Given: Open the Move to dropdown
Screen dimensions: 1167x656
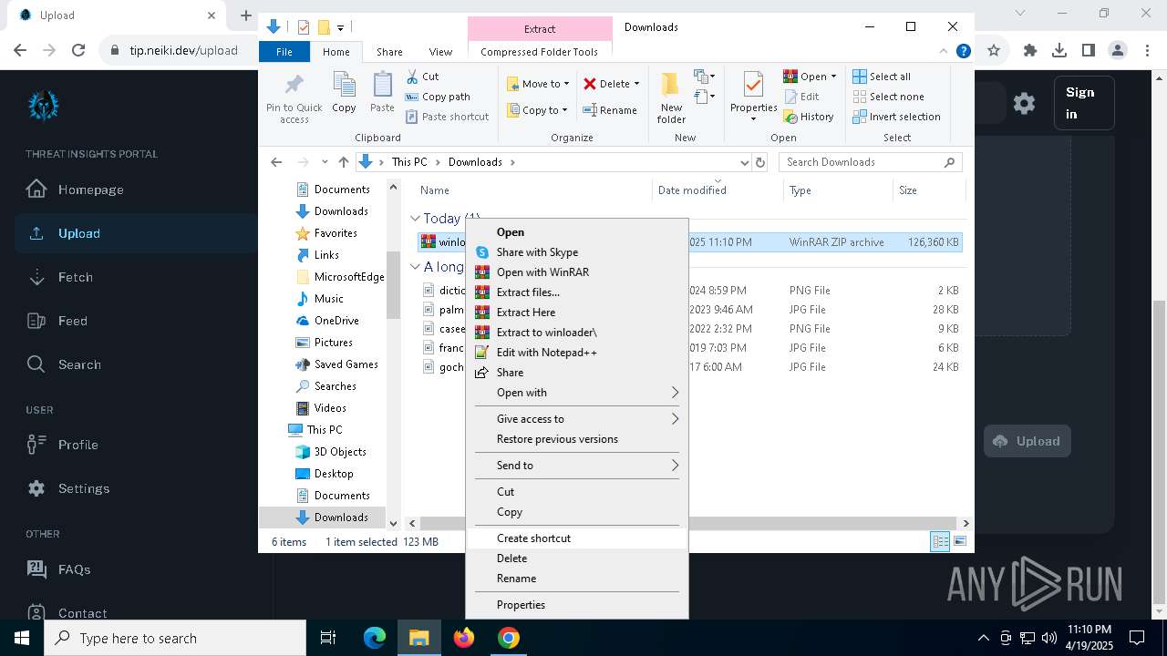Looking at the screenshot, I should click(x=538, y=84).
